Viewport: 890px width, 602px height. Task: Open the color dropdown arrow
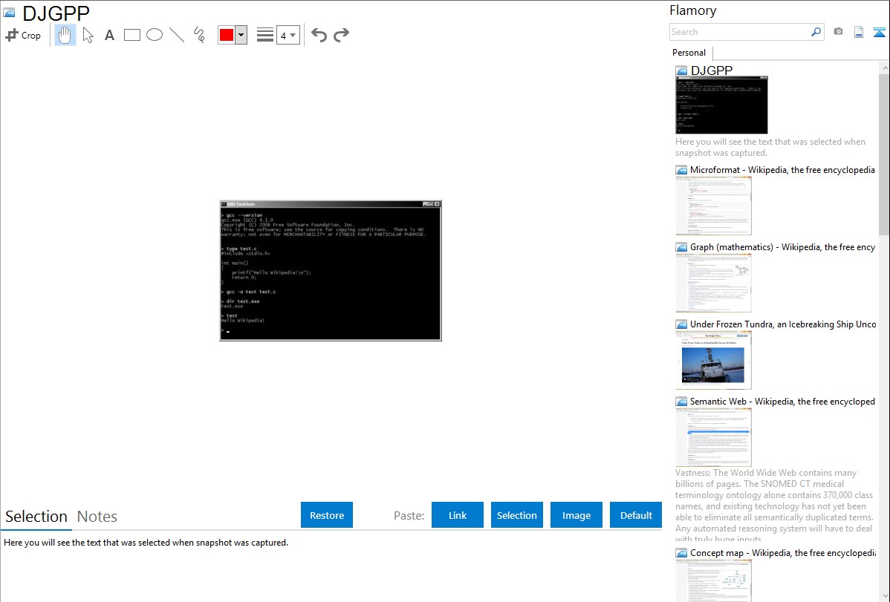[x=241, y=35]
